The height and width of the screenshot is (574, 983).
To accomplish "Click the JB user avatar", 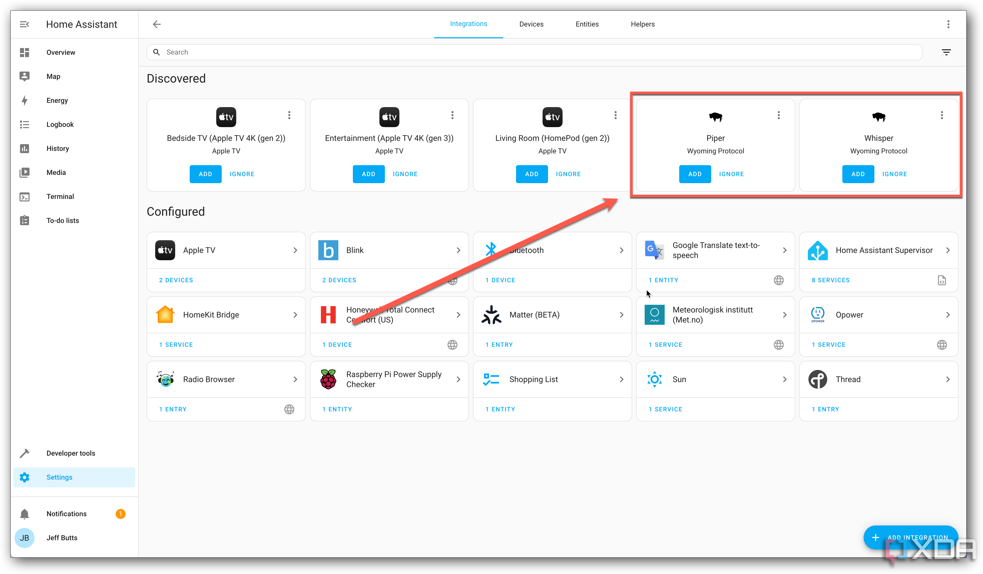I will 24,538.
